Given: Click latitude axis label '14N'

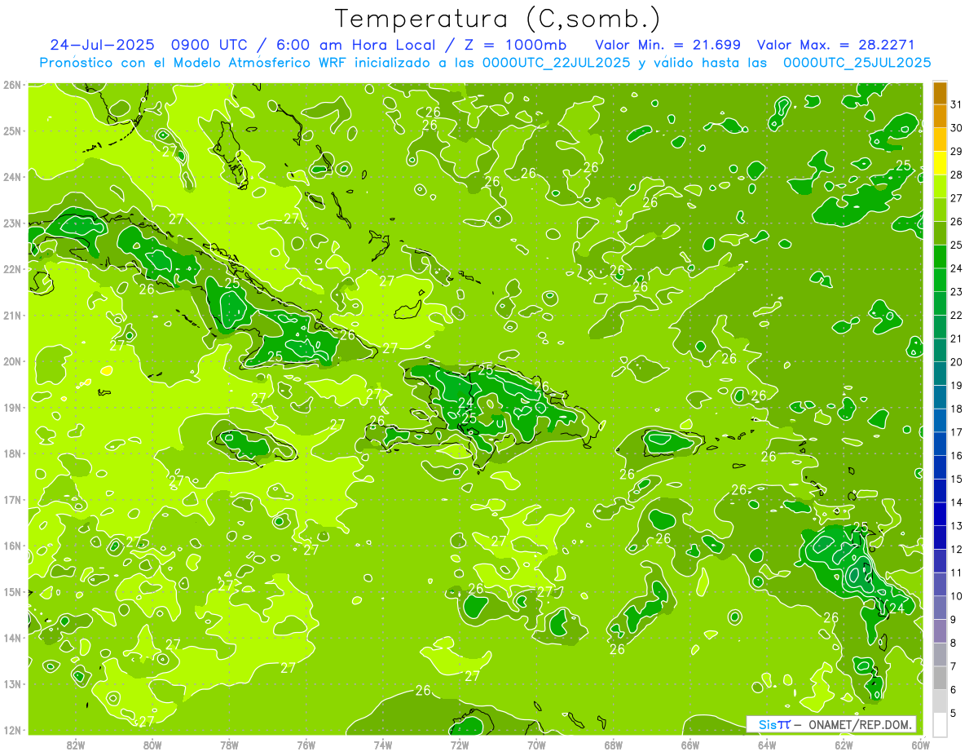Looking at the screenshot, I should 12,638.
